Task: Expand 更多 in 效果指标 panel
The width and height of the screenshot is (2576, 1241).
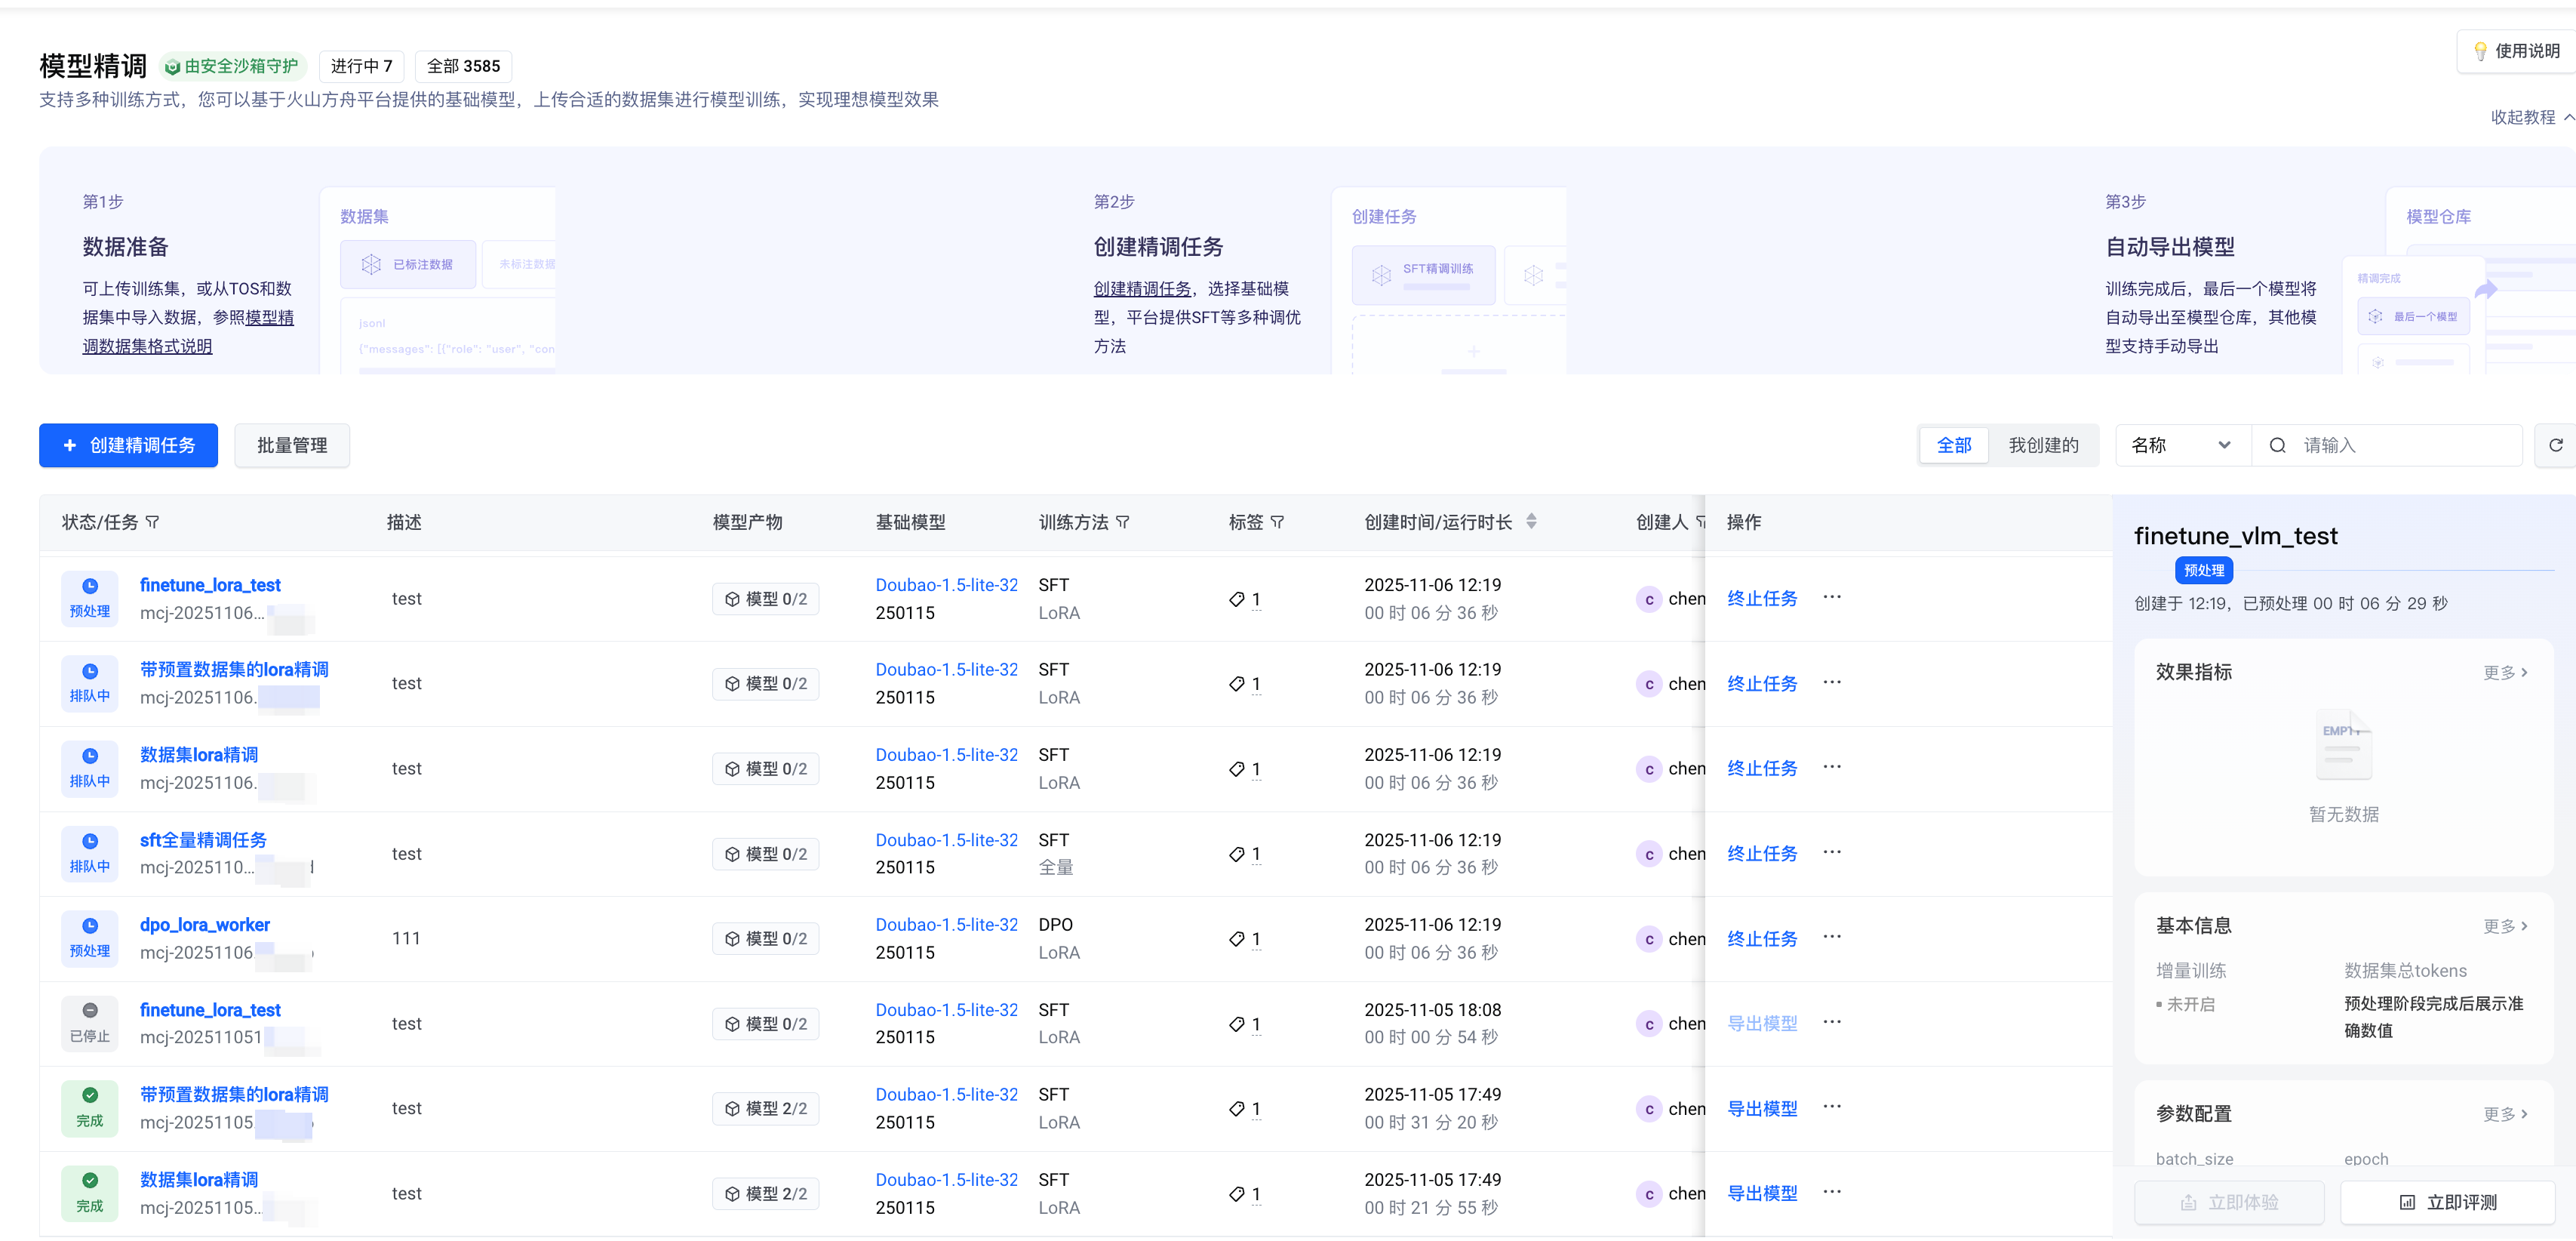Action: pos(2506,673)
